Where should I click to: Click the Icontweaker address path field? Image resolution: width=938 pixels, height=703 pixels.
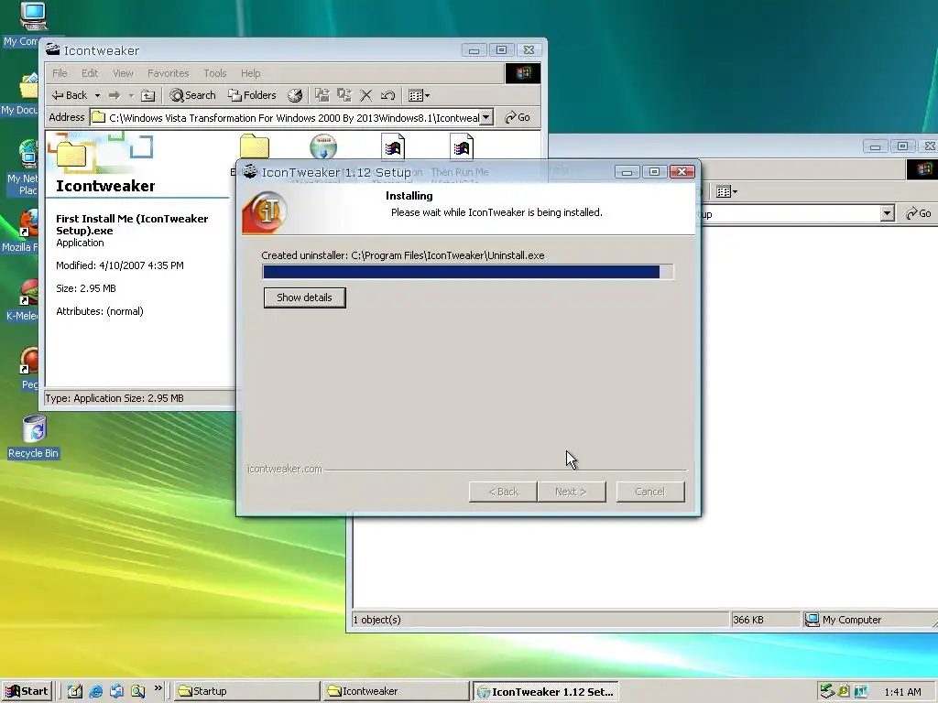pyautogui.click(x=286, y=118)
